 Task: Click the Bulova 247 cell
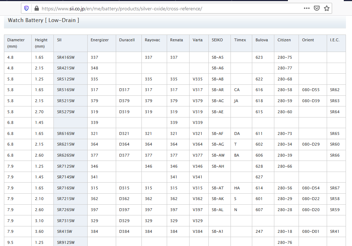pyautogui.click(x=259, y=231)
